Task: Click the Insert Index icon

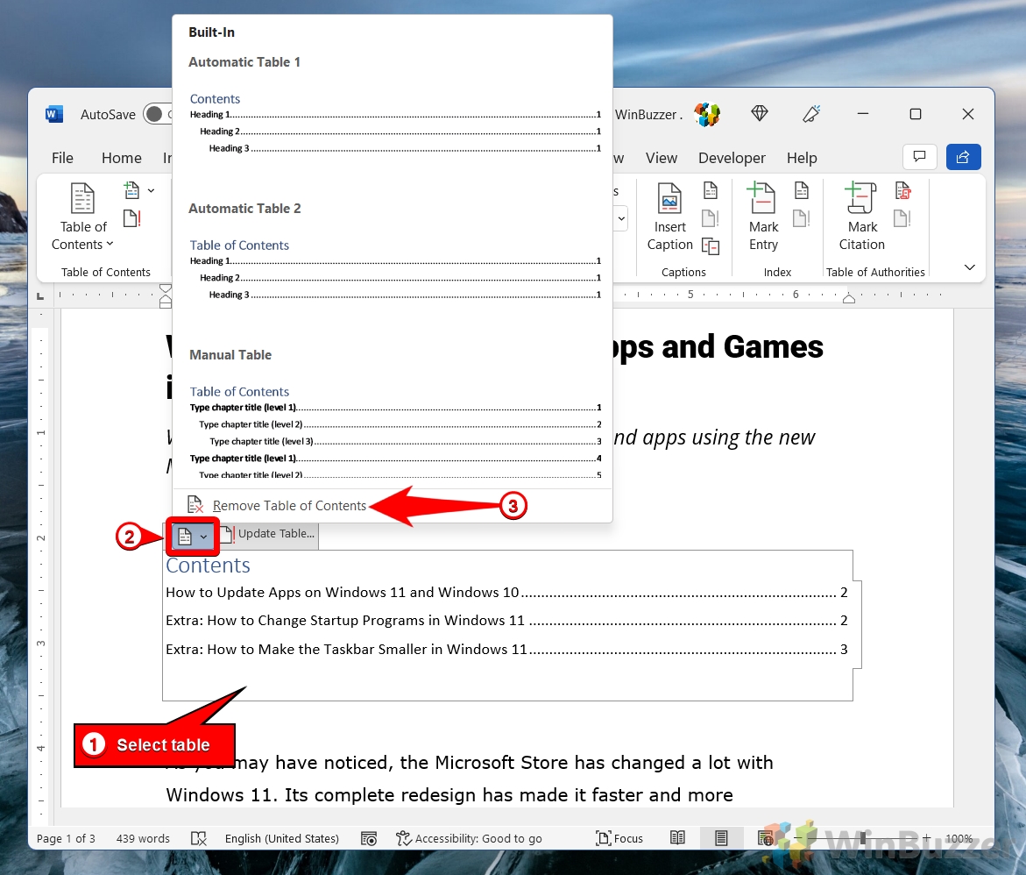Action: point(802,190)
